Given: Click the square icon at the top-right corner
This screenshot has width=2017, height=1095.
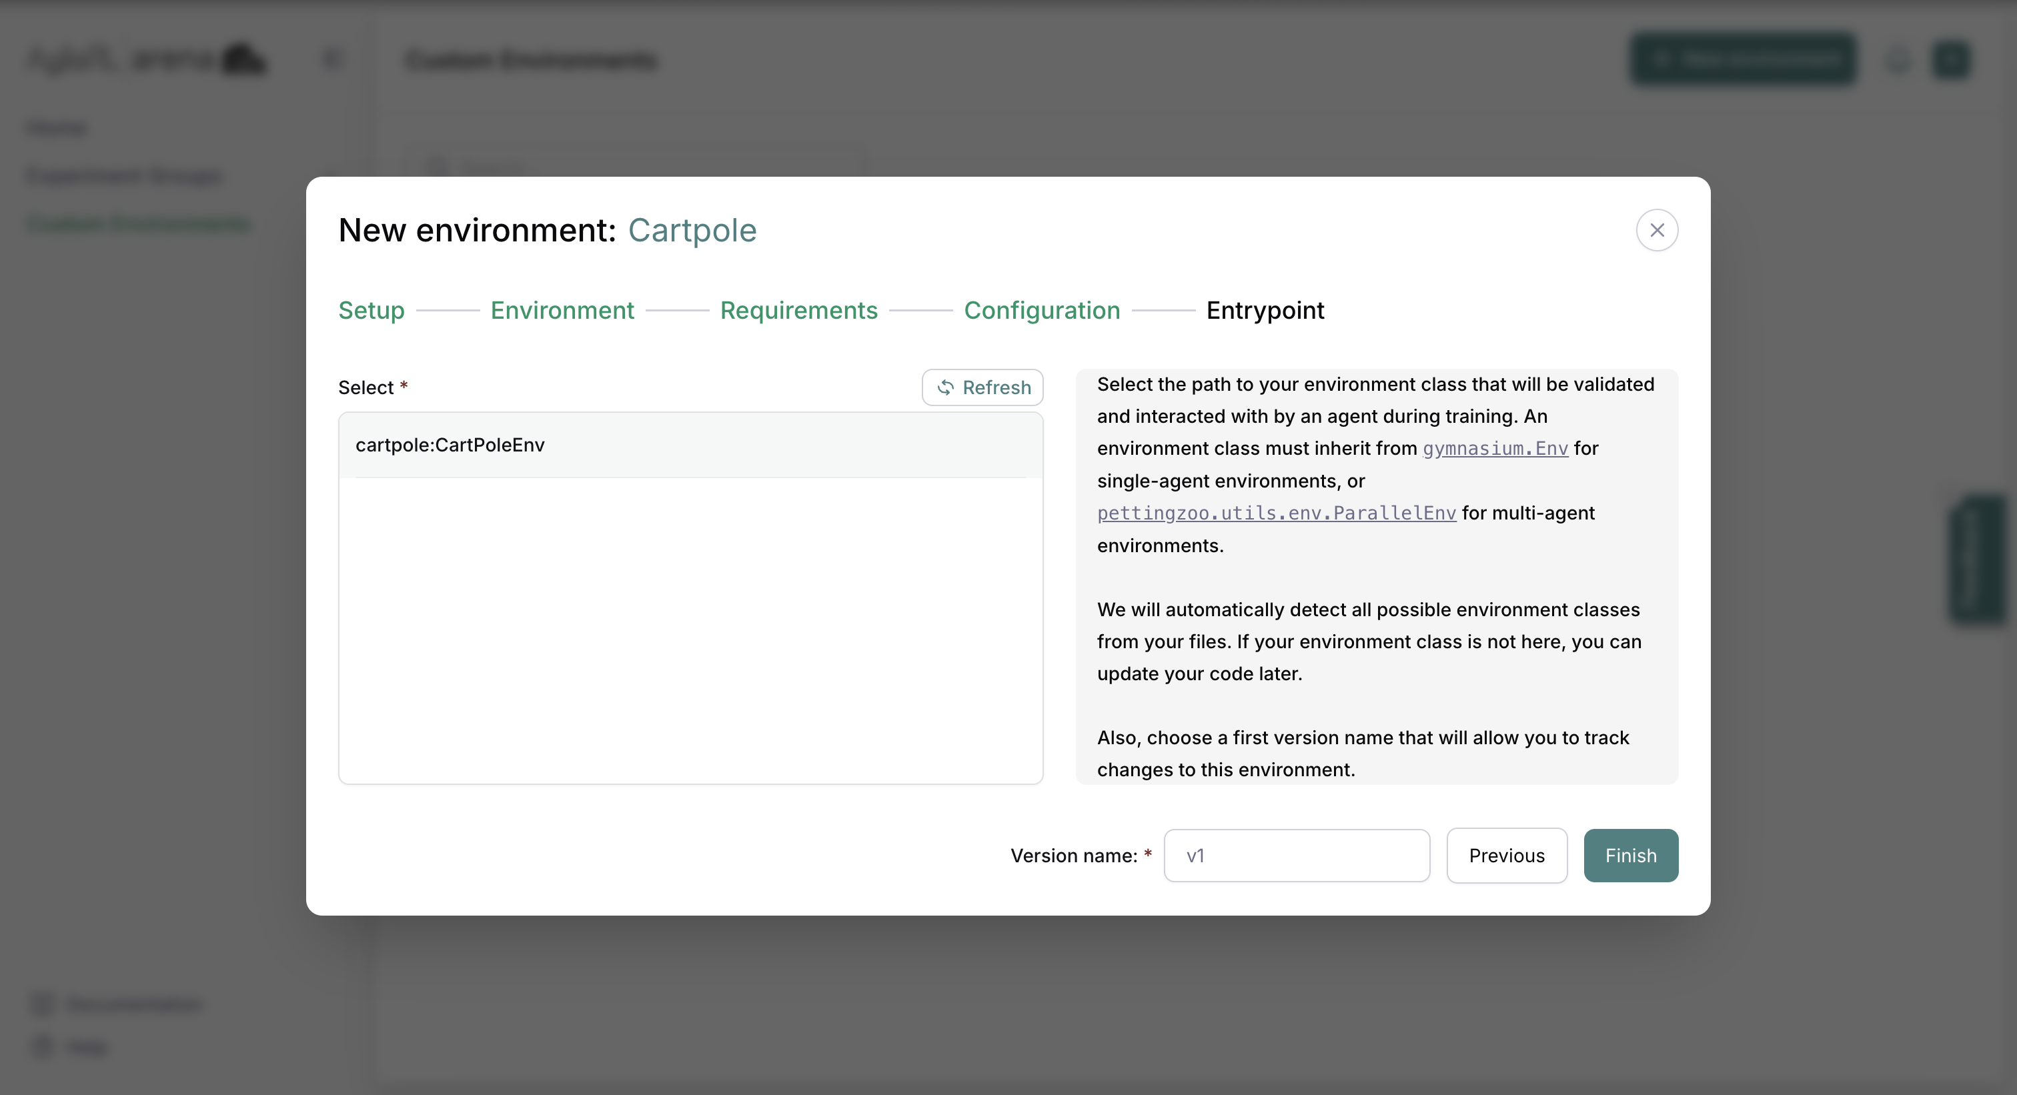Looking at the screenshot, I should point(1951,59).
